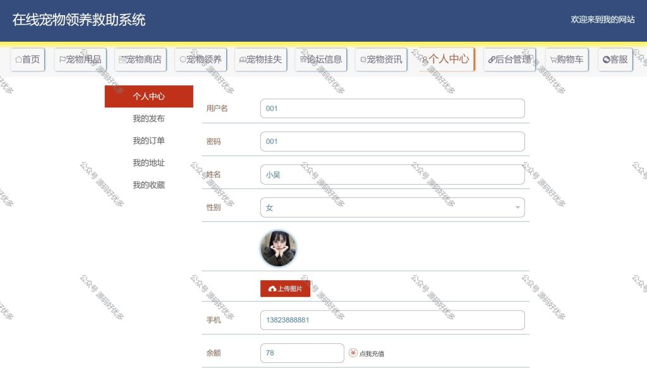Click chat icon of 客服
Screen dimensions: 647x368
click(x=606, y=59)
